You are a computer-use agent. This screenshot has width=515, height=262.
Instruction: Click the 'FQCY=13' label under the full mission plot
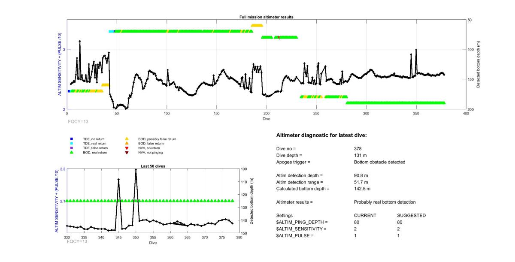tap(78, 122)
